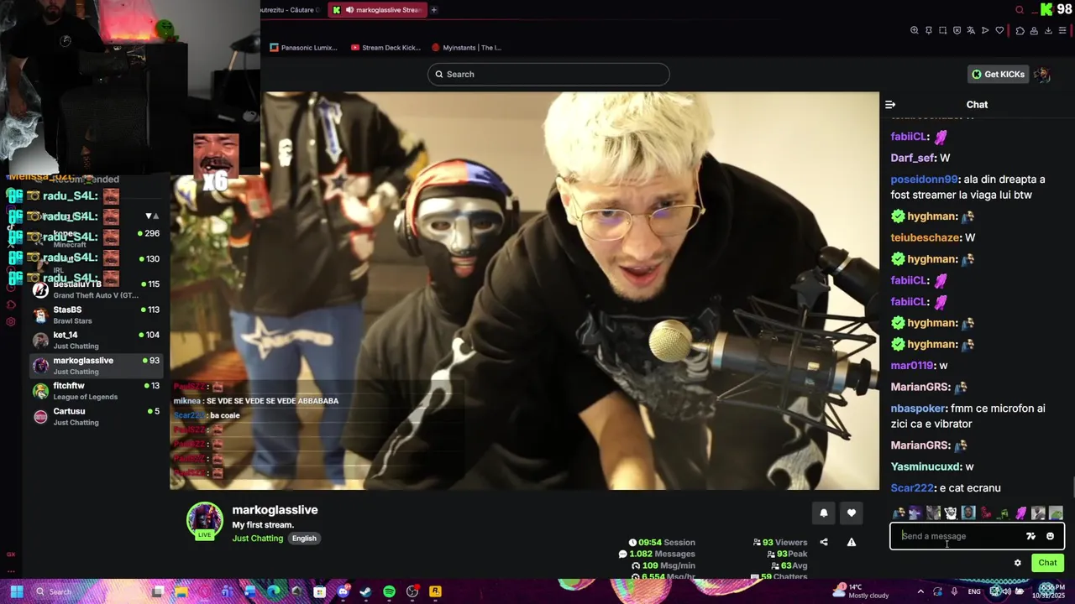Click the English language tag
The image size is (1075, 604).
[304, 539]
